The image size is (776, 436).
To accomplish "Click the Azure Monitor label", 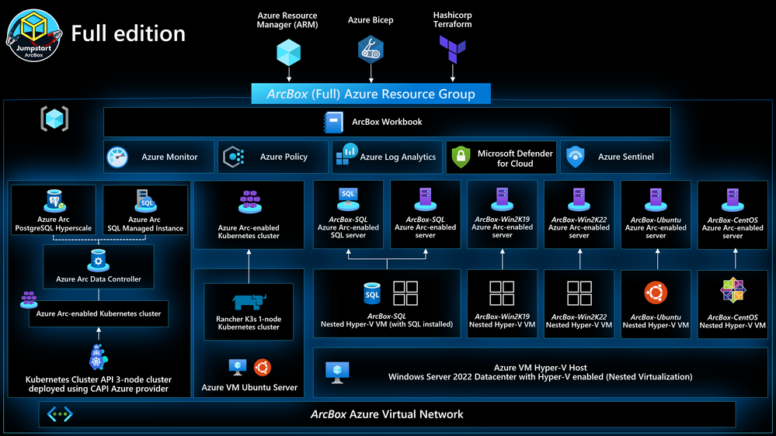I will click(170, 157).
